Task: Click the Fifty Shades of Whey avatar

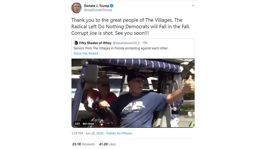Action: point(76,43)
